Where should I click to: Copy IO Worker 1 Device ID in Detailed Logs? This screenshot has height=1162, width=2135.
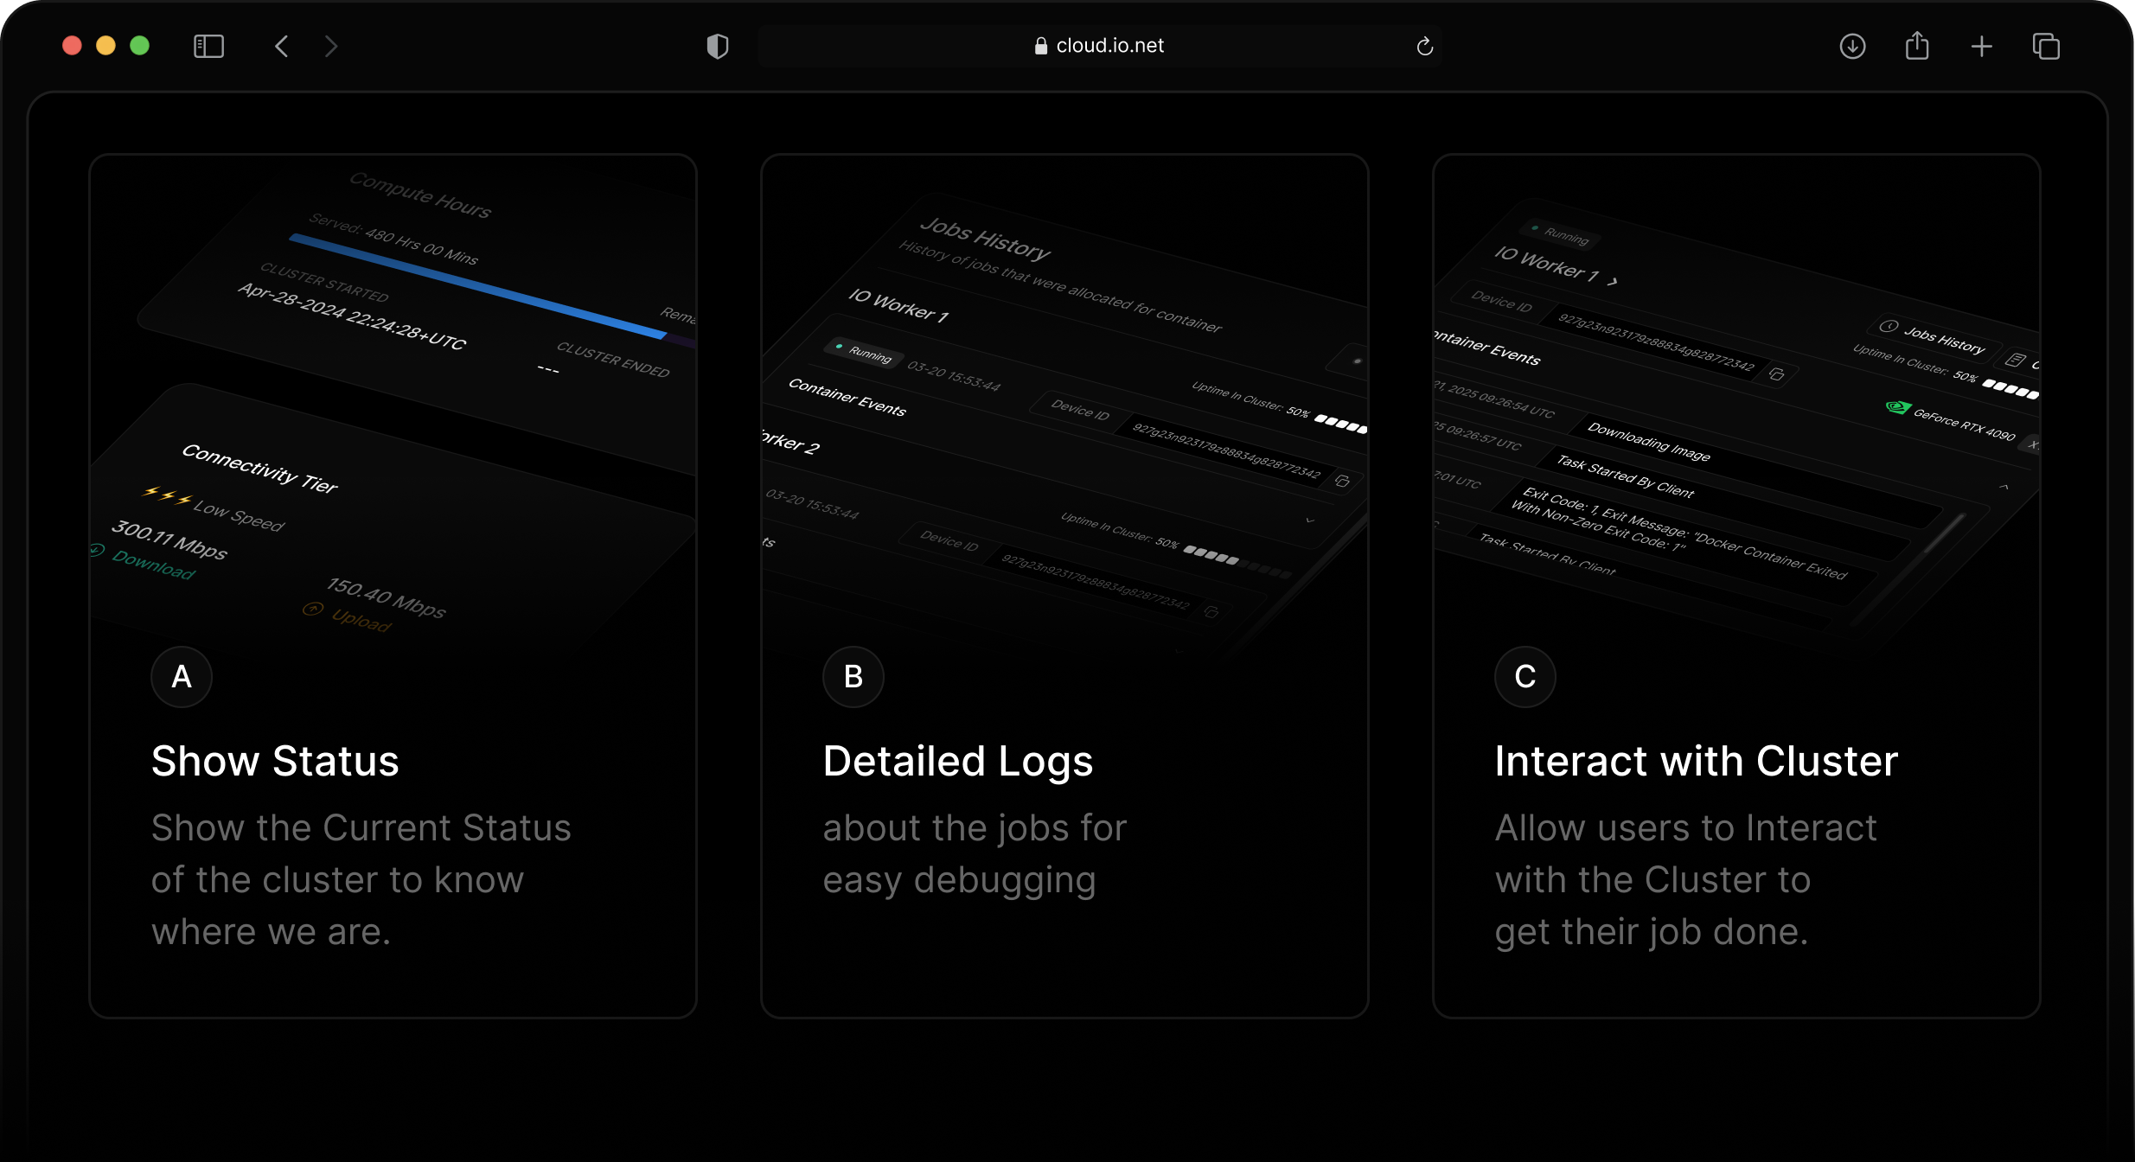(x=1342, y=481)
